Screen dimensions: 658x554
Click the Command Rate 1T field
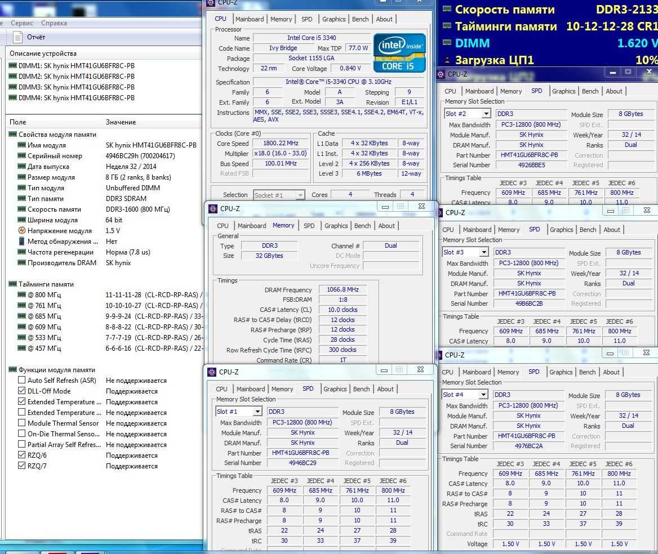coord(343,360)
